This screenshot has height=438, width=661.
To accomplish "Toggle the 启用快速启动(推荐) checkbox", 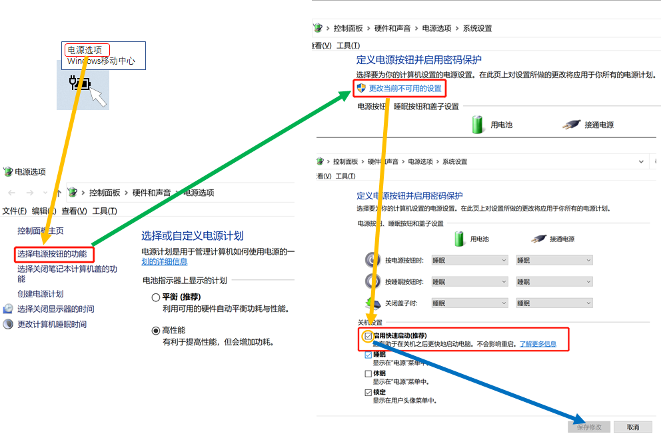I will coord(368,336).
